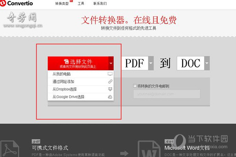Image resolution: width=236 pixels, height=157 pixels.
Task: Click the file upload icon on 选择文件
Action: 66,62
